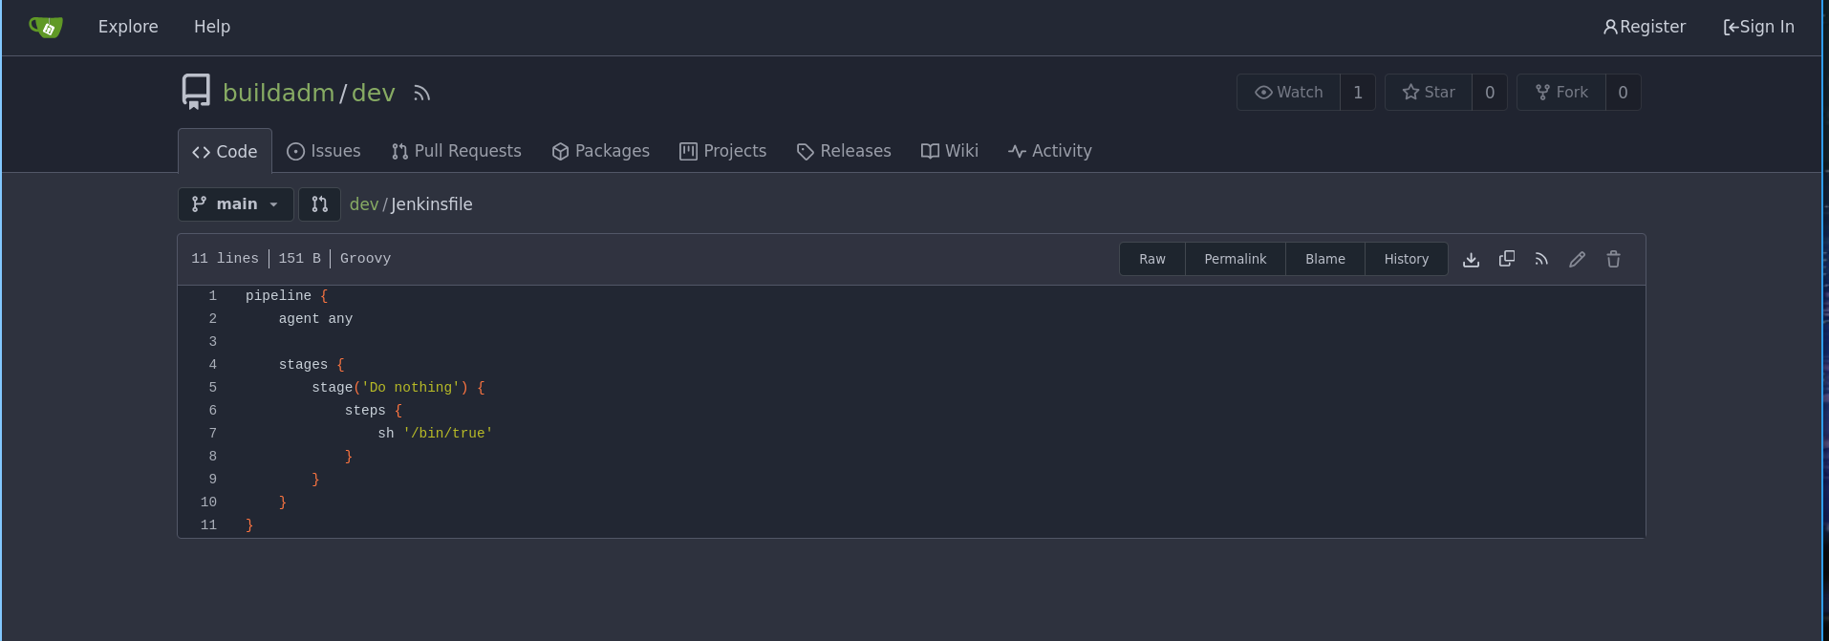The height and width of the screenshot is (641, 1829).
Task: Copy file content with the copy icon
Action: click(1507, 259)
